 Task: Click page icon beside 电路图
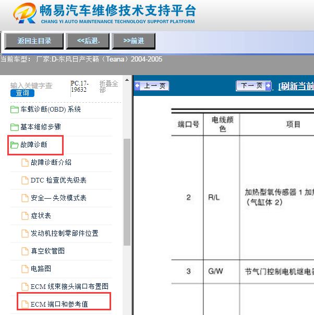[25, 269]
